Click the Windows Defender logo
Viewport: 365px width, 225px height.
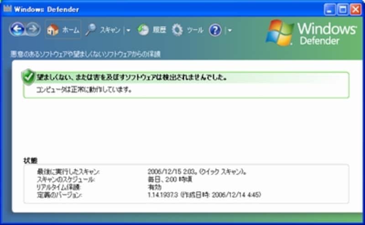click(x=311, y=32)
